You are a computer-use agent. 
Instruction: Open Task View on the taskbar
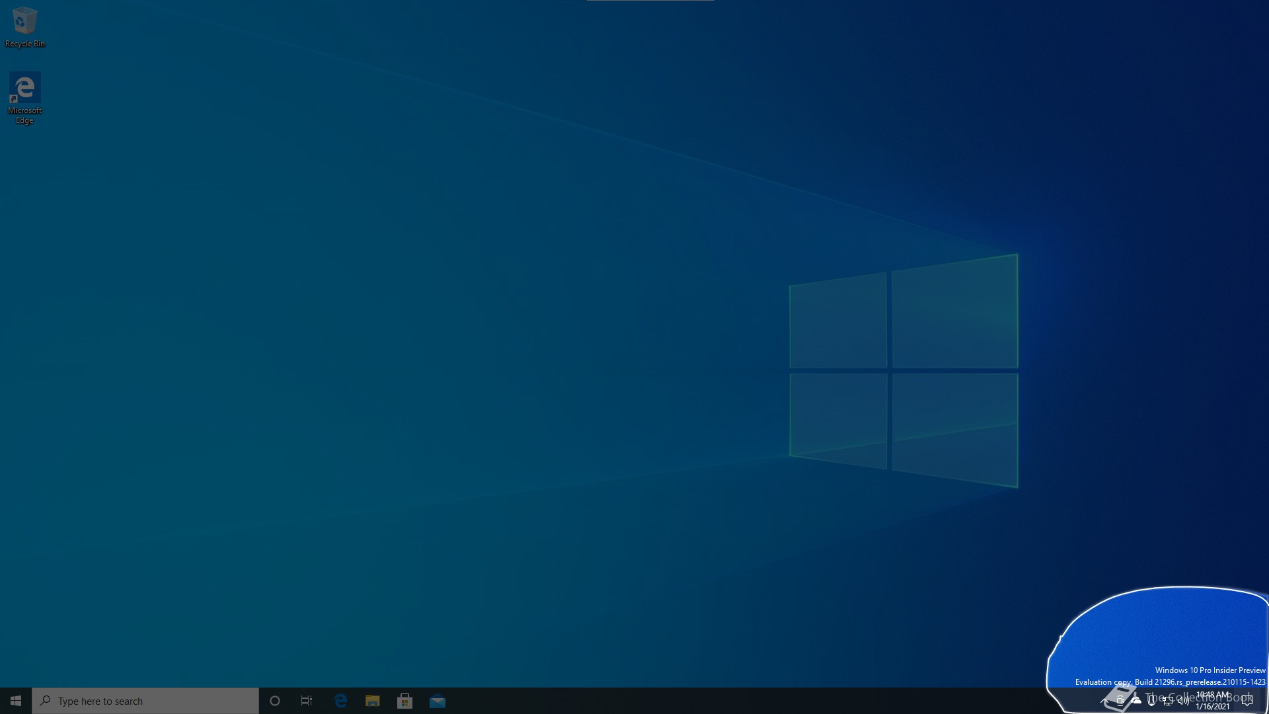[307, 701]
